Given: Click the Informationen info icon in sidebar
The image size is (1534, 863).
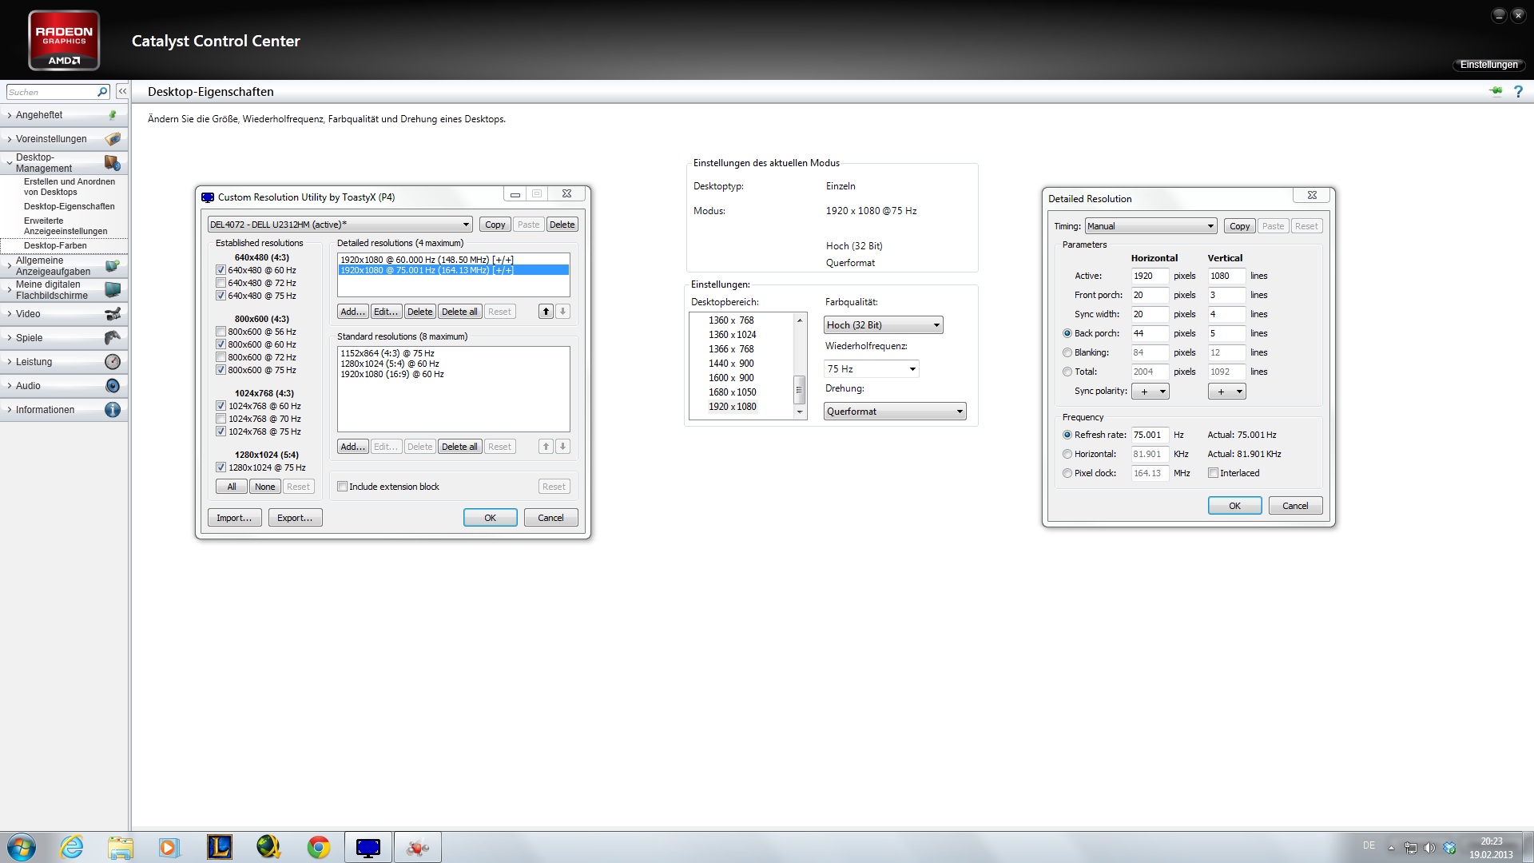Looking at the screenshot, I should pos(113,410).
